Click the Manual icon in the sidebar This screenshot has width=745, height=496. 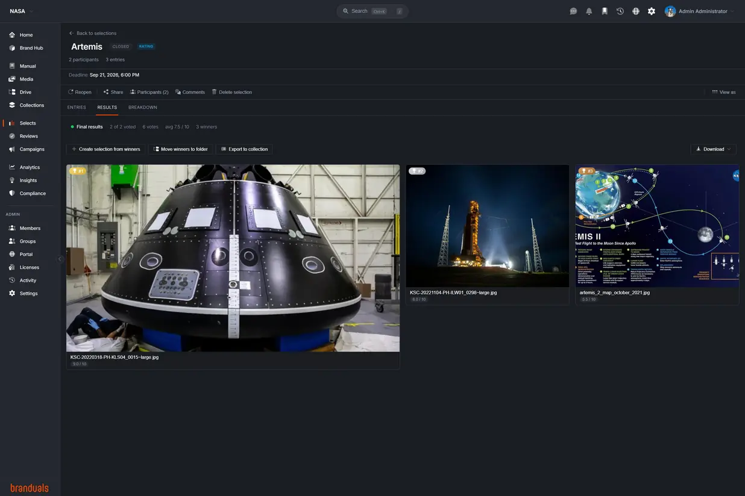pyautogui.click(x=12, y=66)
